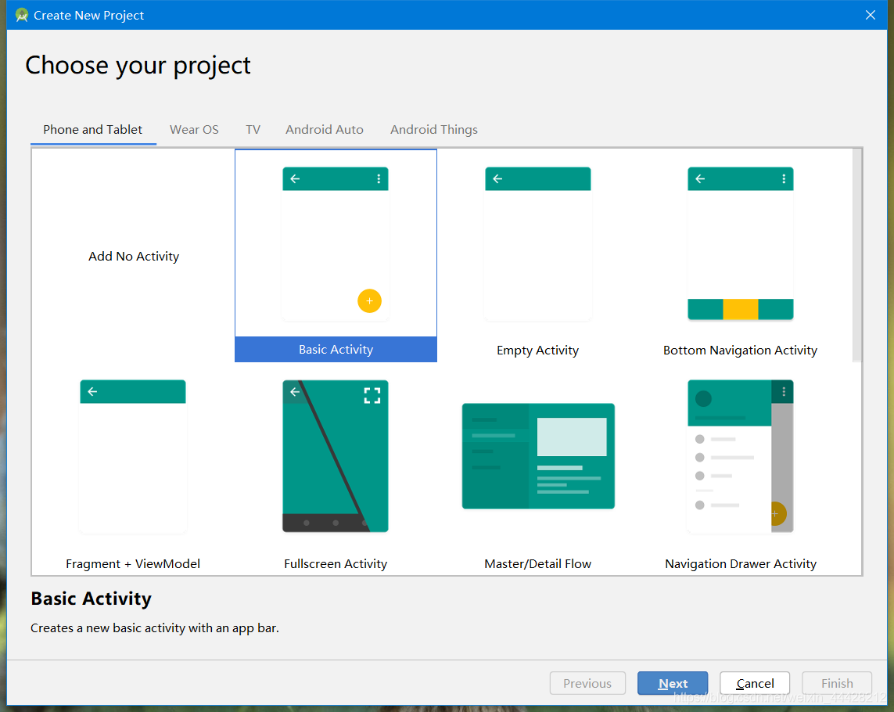This screenshot has height=712, width=894.
Task: Click the Finish button
Action: (837, 683)
